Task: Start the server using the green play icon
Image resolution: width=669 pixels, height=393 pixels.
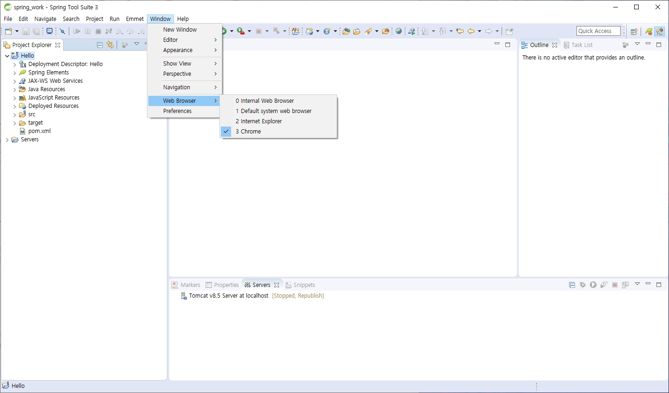Action: tap(593, 285)
